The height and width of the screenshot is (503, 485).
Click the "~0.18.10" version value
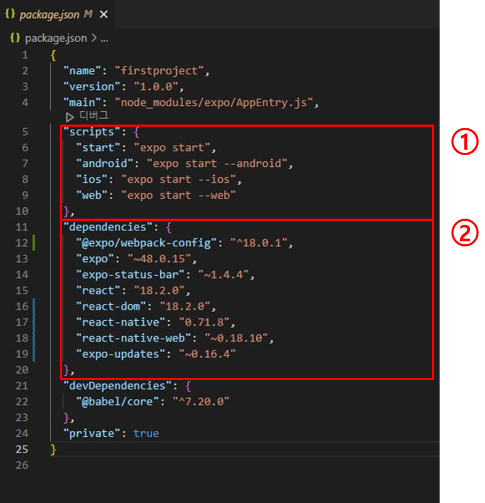(x=236, y=338)
